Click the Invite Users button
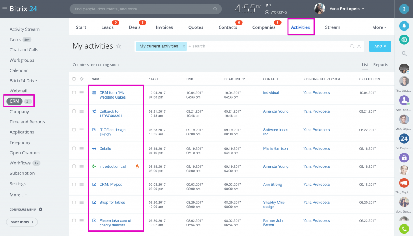Image resolution: width=413 pixels, height=236 pixels. tap(22, 222)
